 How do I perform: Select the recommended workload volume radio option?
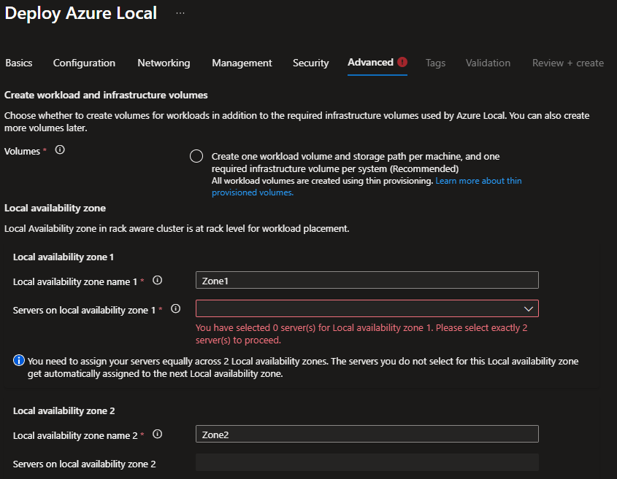click(196, 157)
